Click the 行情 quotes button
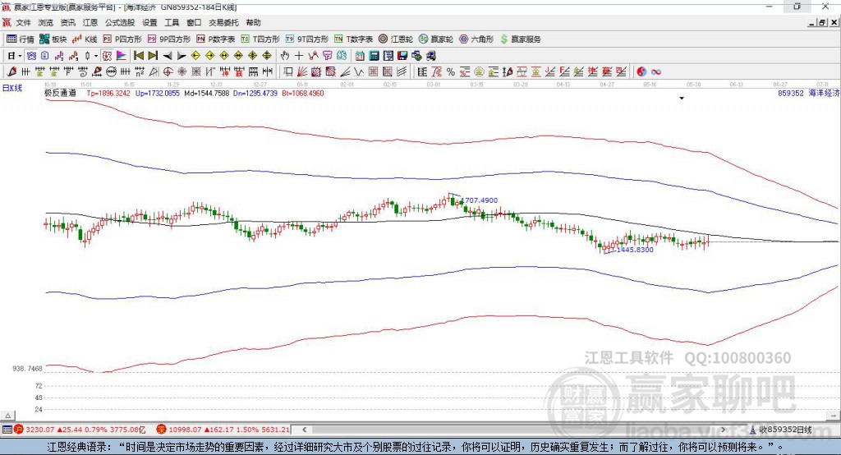The image size is (841, 455). [x=21, y=39]
